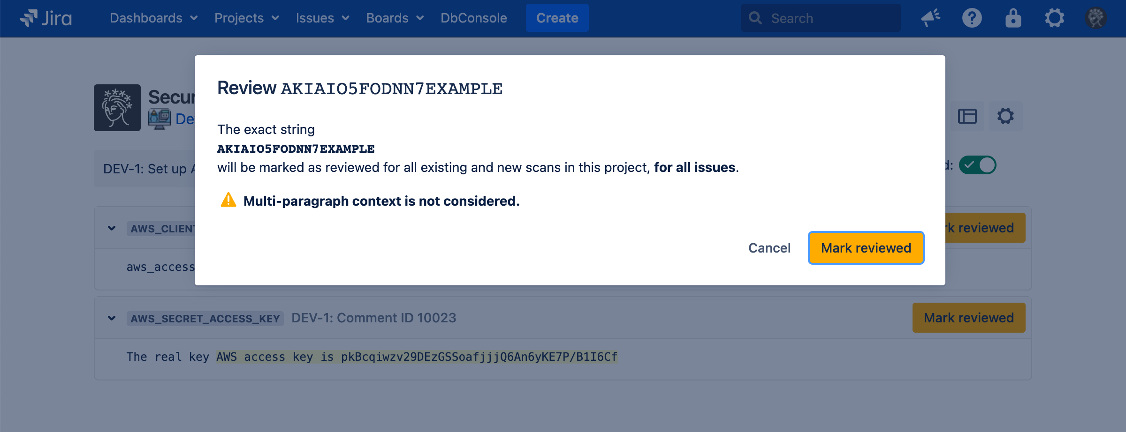Open the feedback megaphone icon
The width and height of the screenshot is (1126, 432).
(x=930, y=18)
